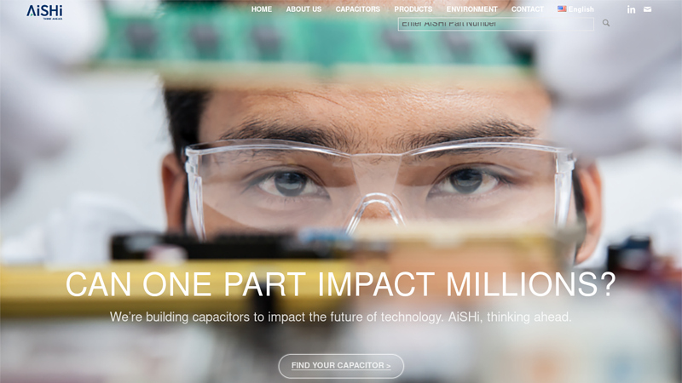Expand the CAPACITORS menu
Screen dimensions: 682x383
click(357, 9)
